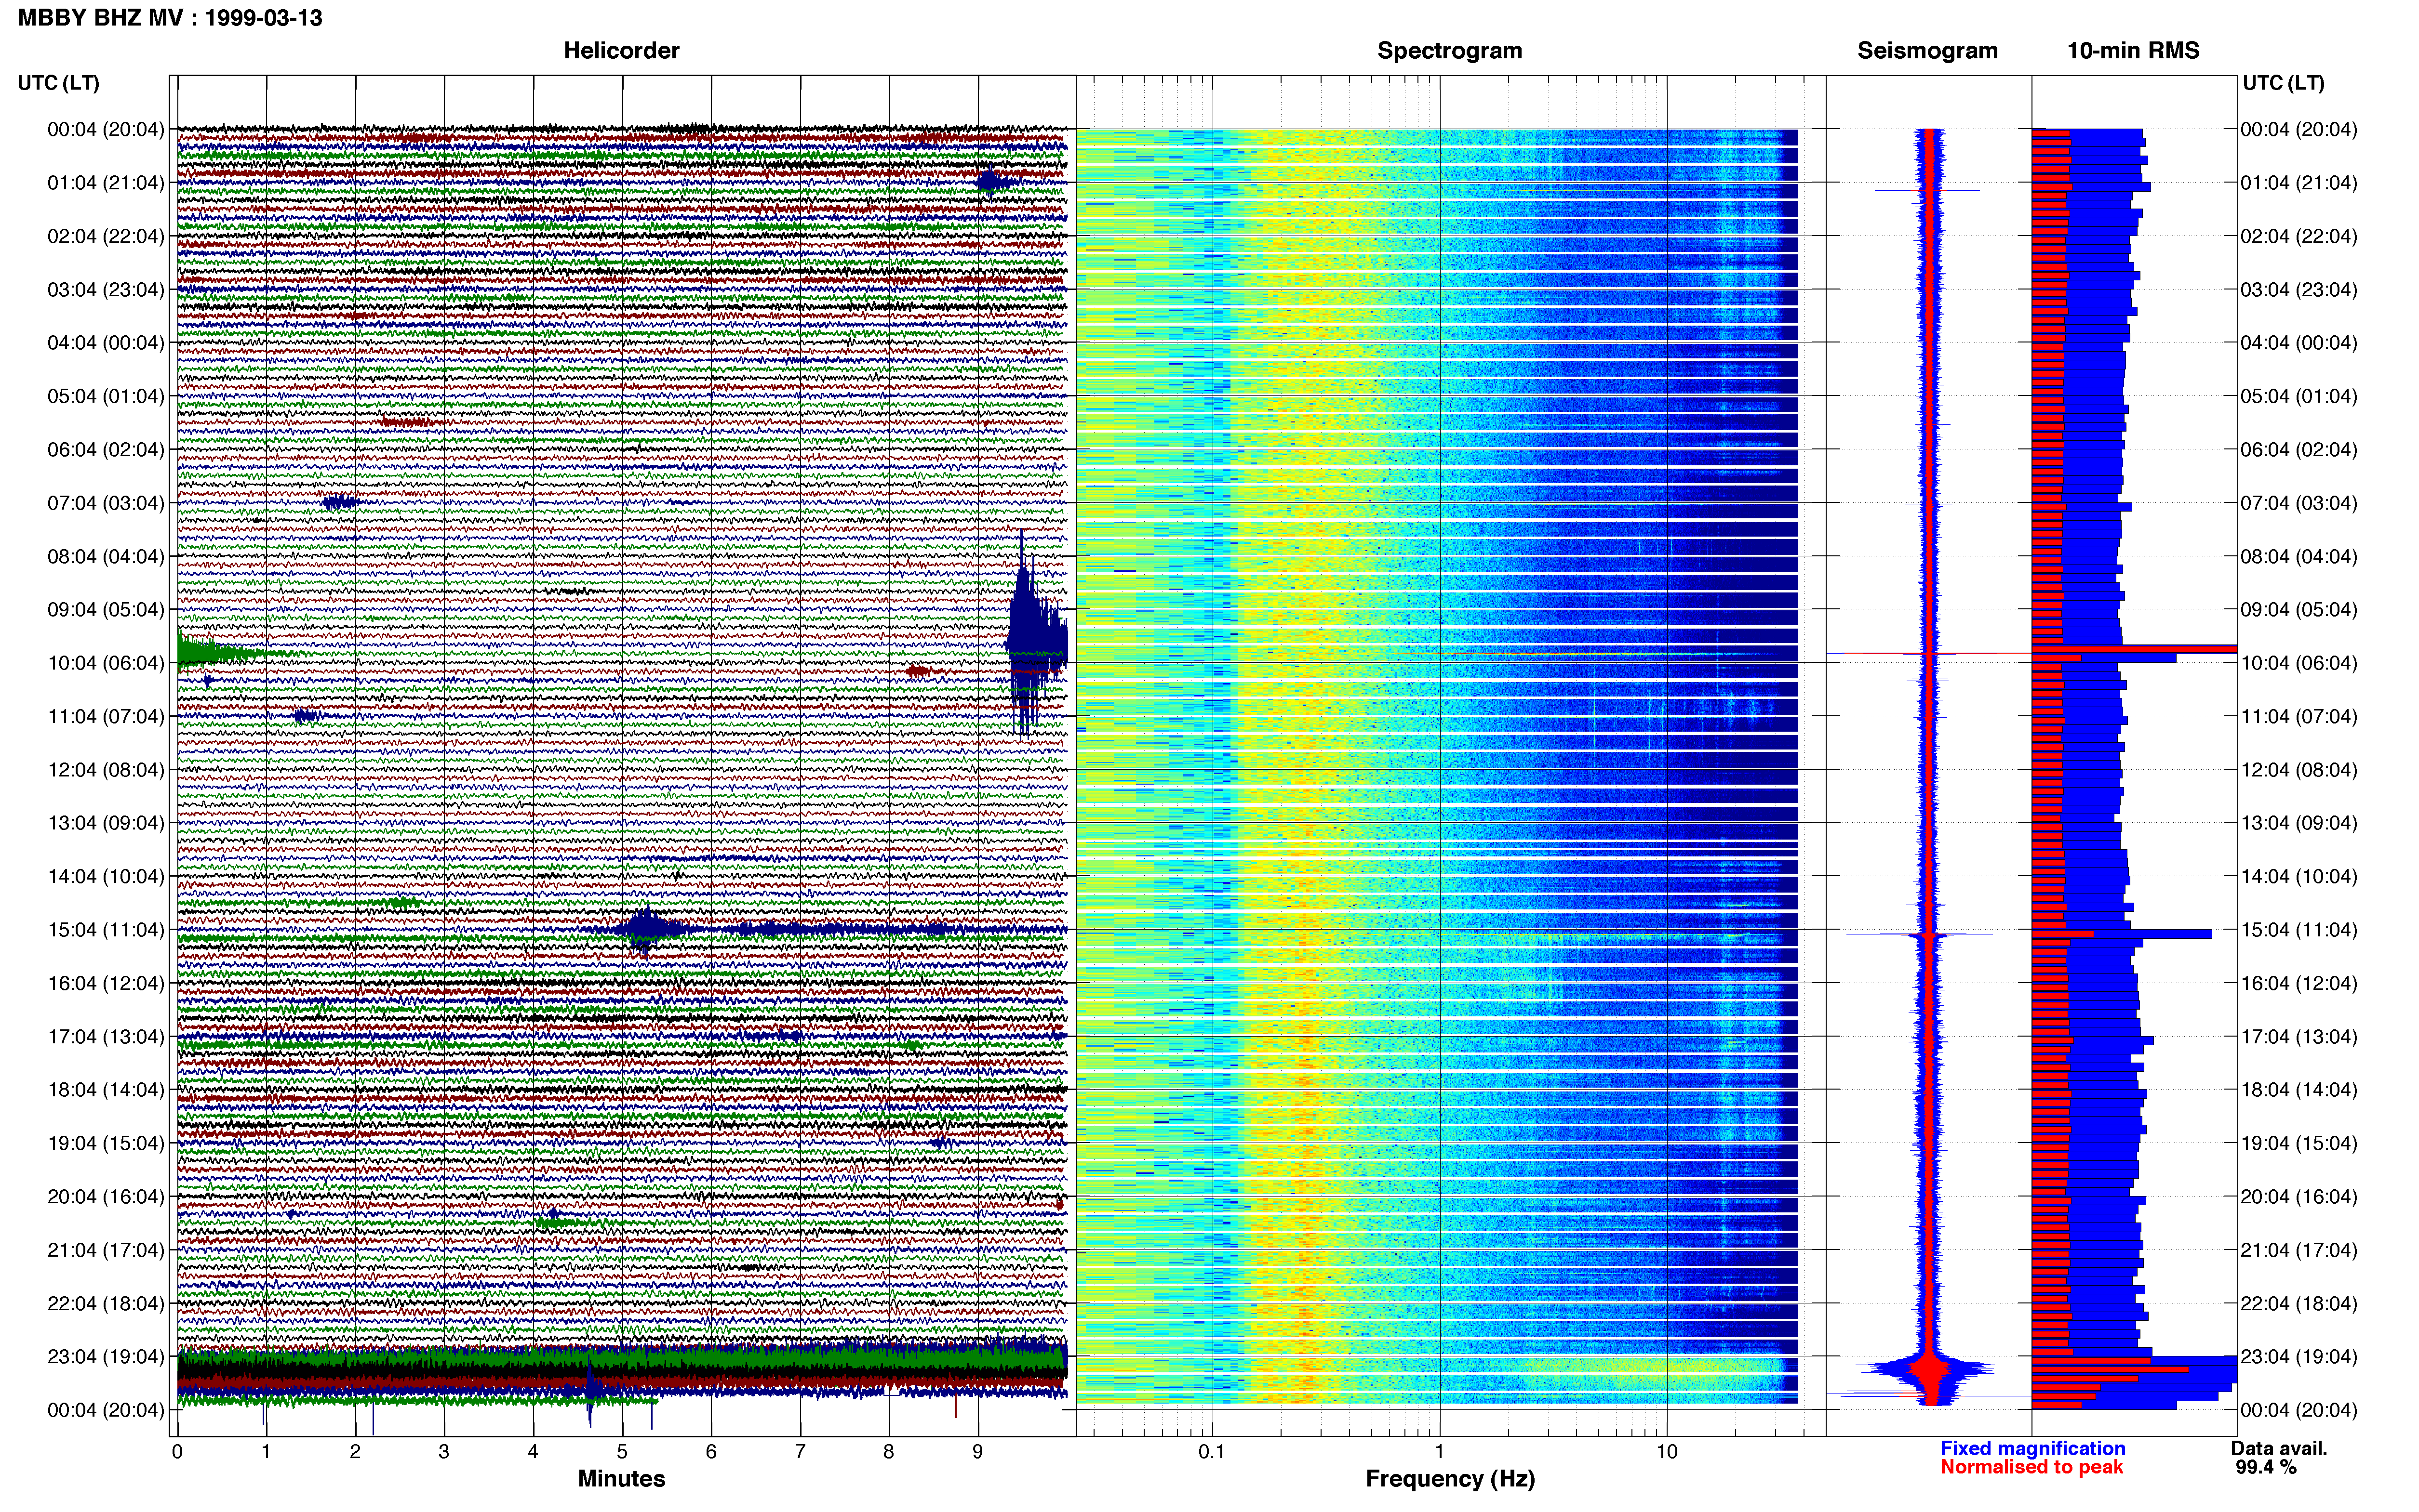The width and height of the screenshot is (2419, 1512).
Task: Click left time label '05:04 (01:04)'
Action: pyautogui.click(x=106, y=396)
